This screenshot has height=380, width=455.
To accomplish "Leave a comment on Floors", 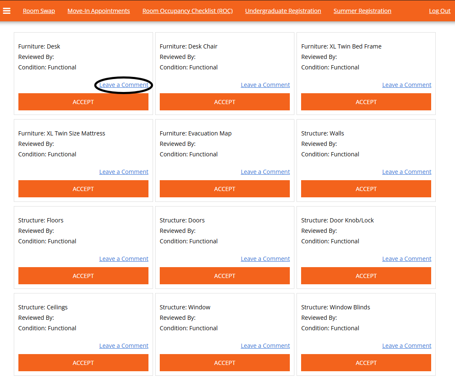I will point(124,259).
